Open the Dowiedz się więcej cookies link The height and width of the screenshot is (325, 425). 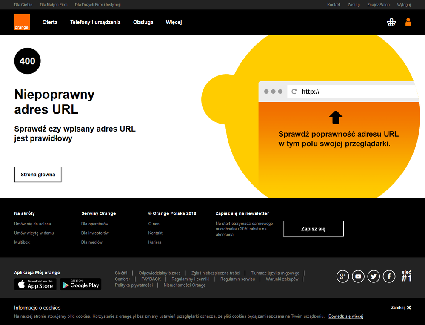click(345, 316)
